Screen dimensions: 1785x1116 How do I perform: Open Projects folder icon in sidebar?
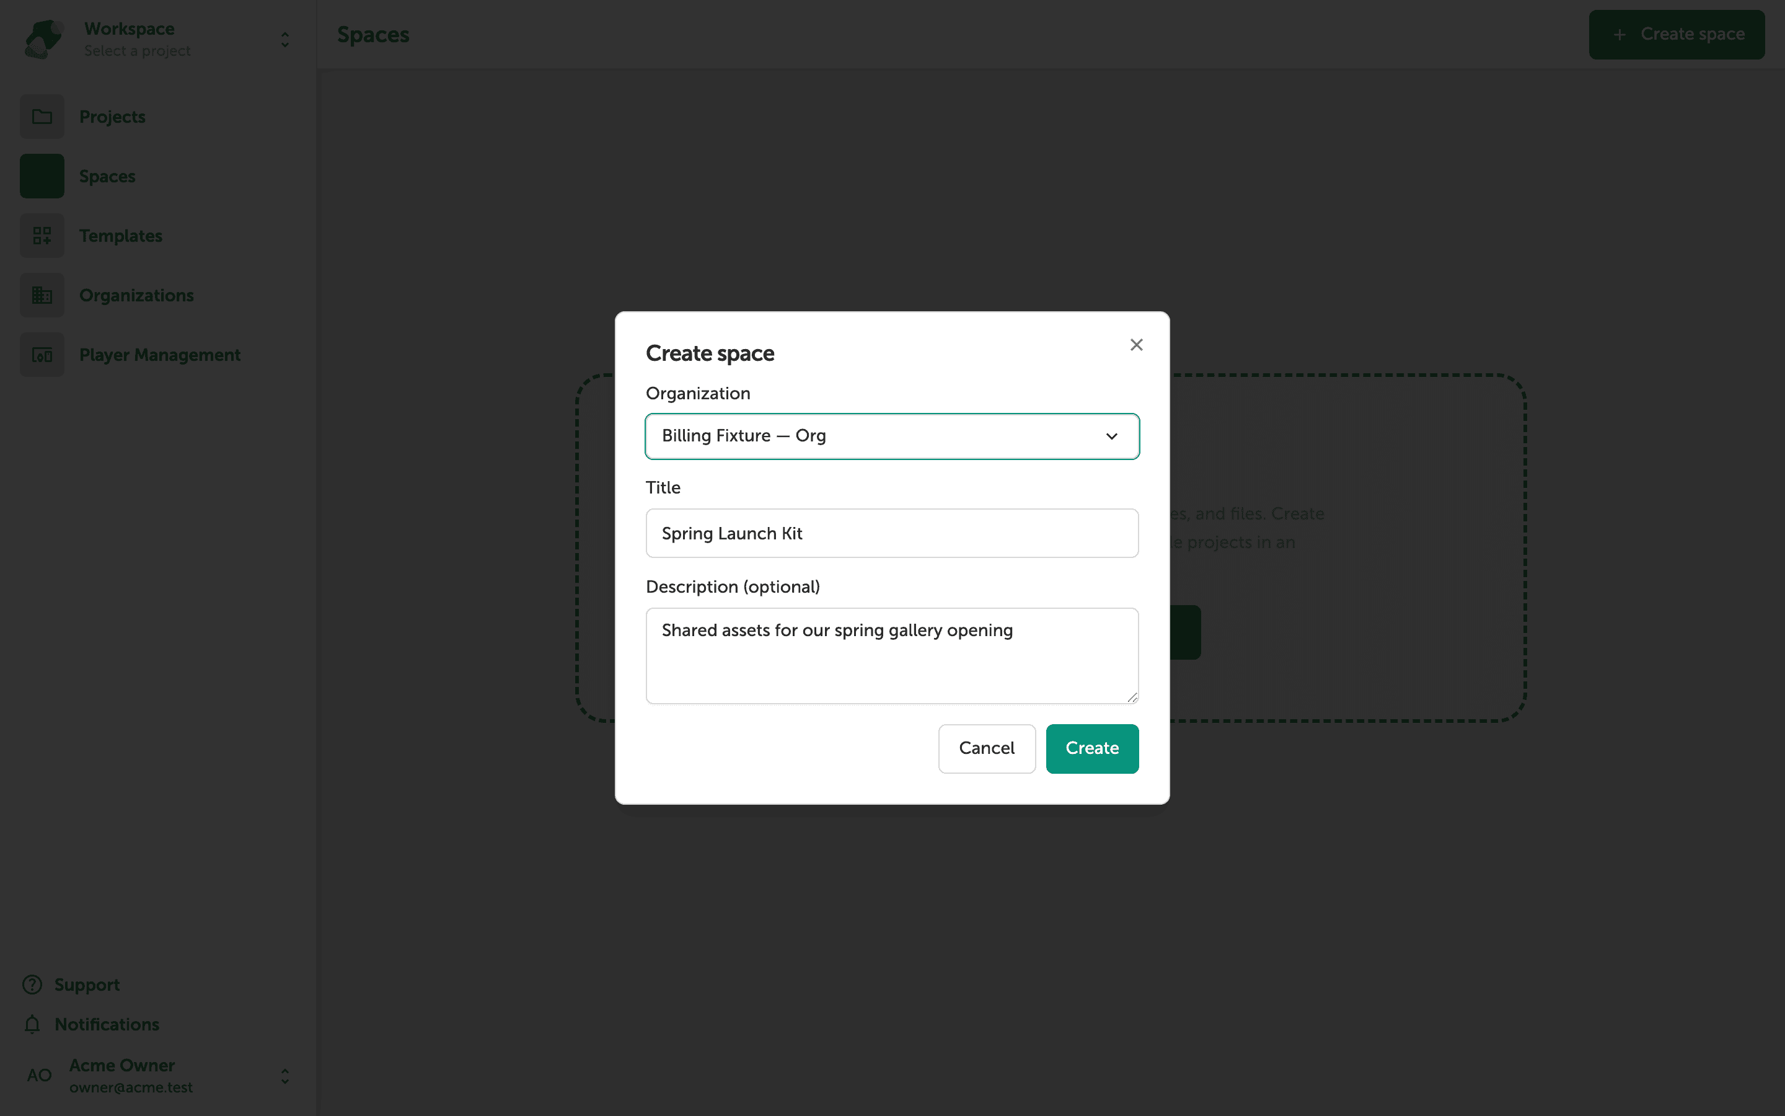tap(42, 117)
